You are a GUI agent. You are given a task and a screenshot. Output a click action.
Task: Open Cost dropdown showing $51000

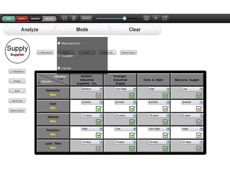(x=125, y=102)
